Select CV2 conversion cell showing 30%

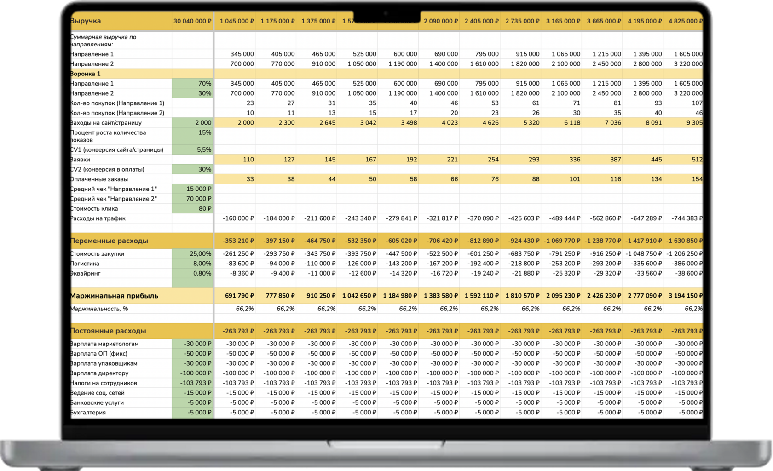click(x=192, y=169)
